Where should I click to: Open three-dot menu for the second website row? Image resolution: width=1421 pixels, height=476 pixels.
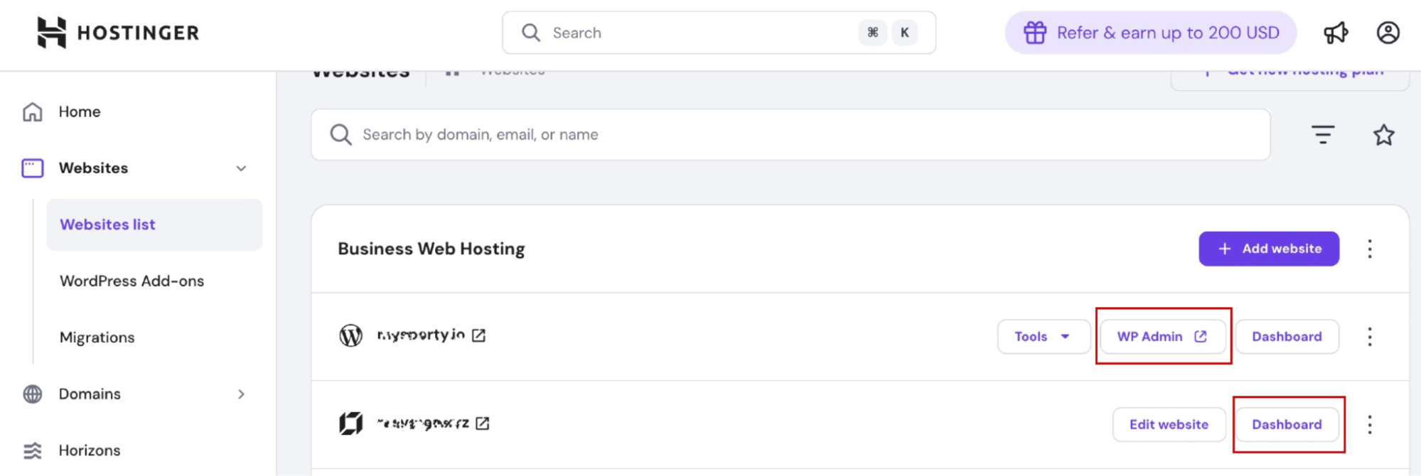1370,425
